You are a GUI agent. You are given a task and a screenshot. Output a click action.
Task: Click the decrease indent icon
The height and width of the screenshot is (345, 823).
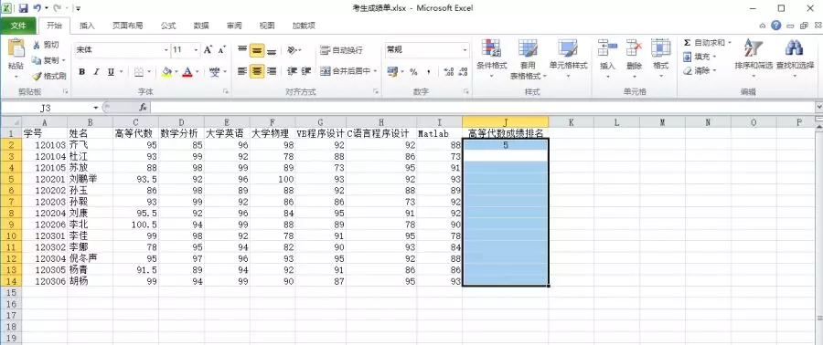coord(293,71)
